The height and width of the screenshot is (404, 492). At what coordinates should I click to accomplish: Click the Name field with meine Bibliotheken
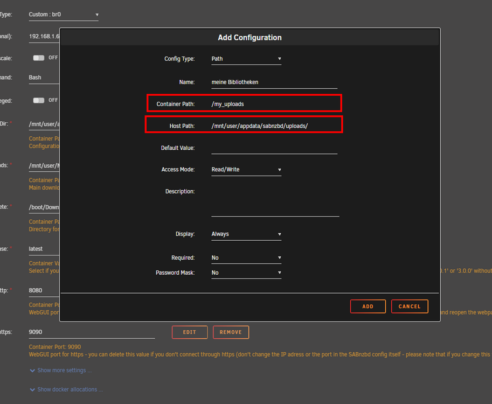pyautogui.click(x=274, y=82)
